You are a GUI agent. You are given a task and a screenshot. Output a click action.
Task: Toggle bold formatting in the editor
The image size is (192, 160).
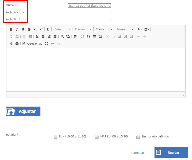click(11, 29)
